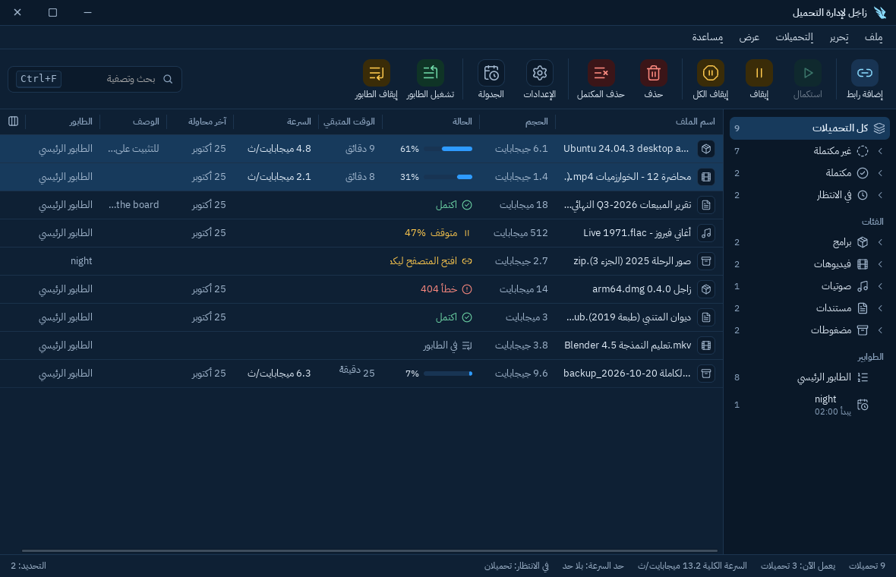Screen dimensions: 896x577
Task: Click the استكمال (resume) play icon
Action: [x=807, y=73]
